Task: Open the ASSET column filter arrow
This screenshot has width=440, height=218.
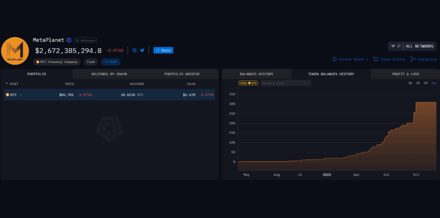Action: pos(6,84)
